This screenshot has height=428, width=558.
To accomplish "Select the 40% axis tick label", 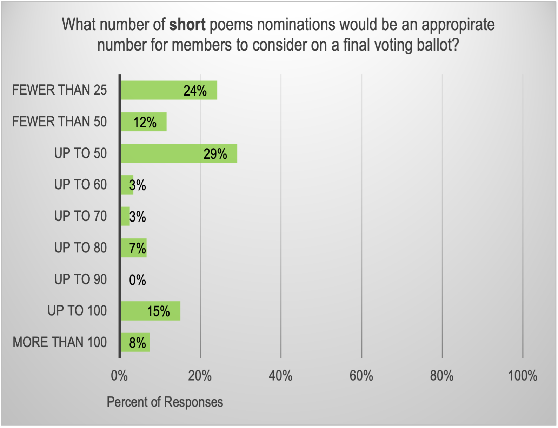I will click(x=280, y=376).
